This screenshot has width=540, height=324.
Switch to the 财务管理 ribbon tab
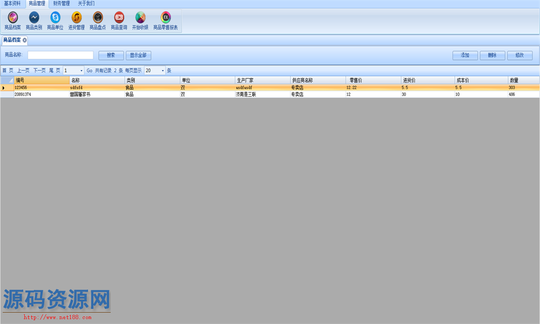pos(62,3)
